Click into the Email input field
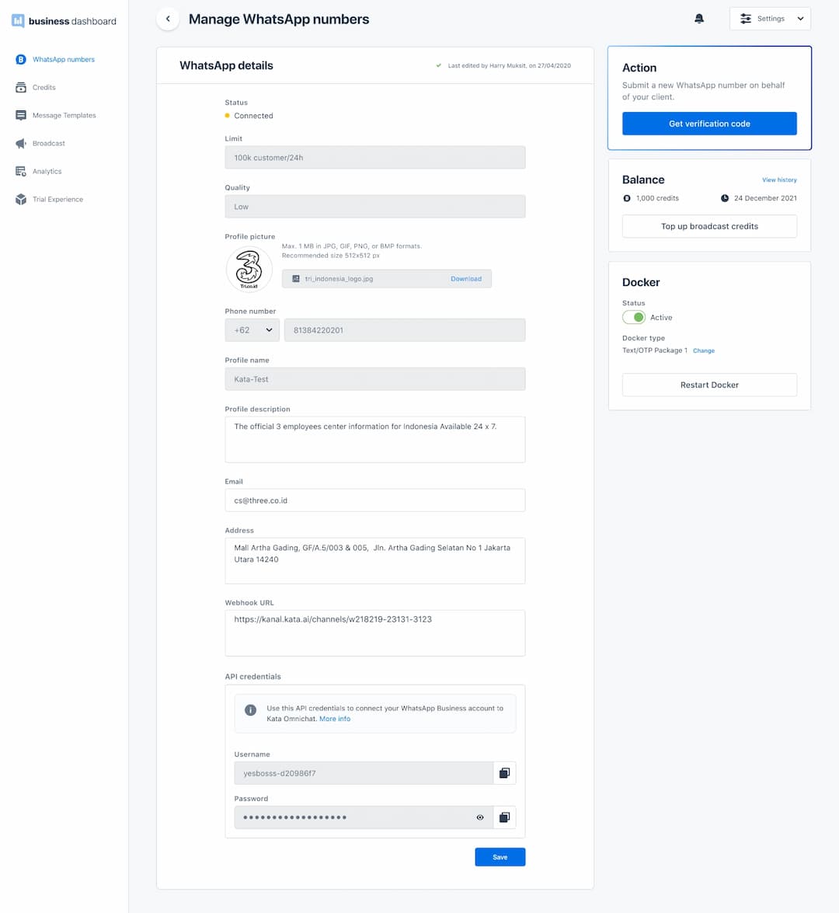This screenshot has height=913, width=839. pos(374,500)
